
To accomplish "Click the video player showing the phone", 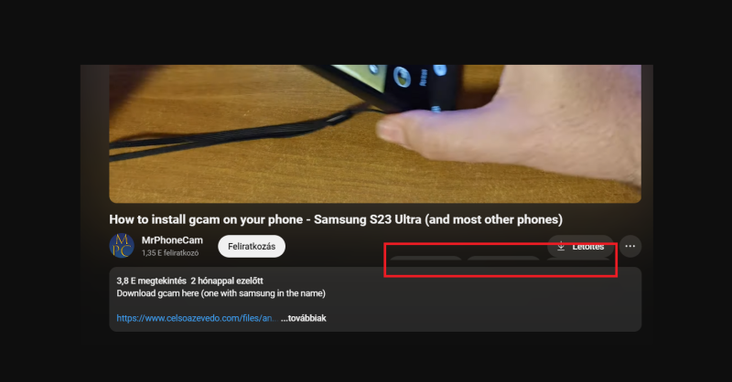I will pos(375,133).
